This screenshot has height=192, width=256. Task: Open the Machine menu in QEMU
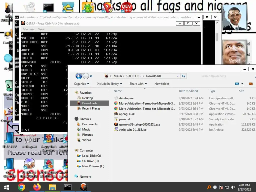click(28, 29)
